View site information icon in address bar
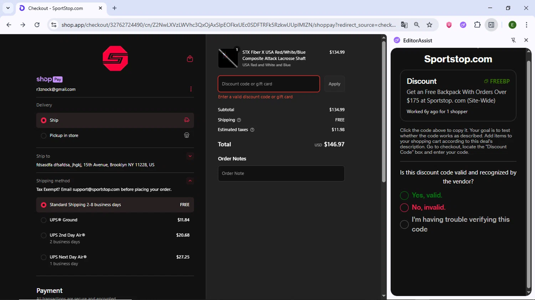 pyautogui.click(x=54, y=25)
